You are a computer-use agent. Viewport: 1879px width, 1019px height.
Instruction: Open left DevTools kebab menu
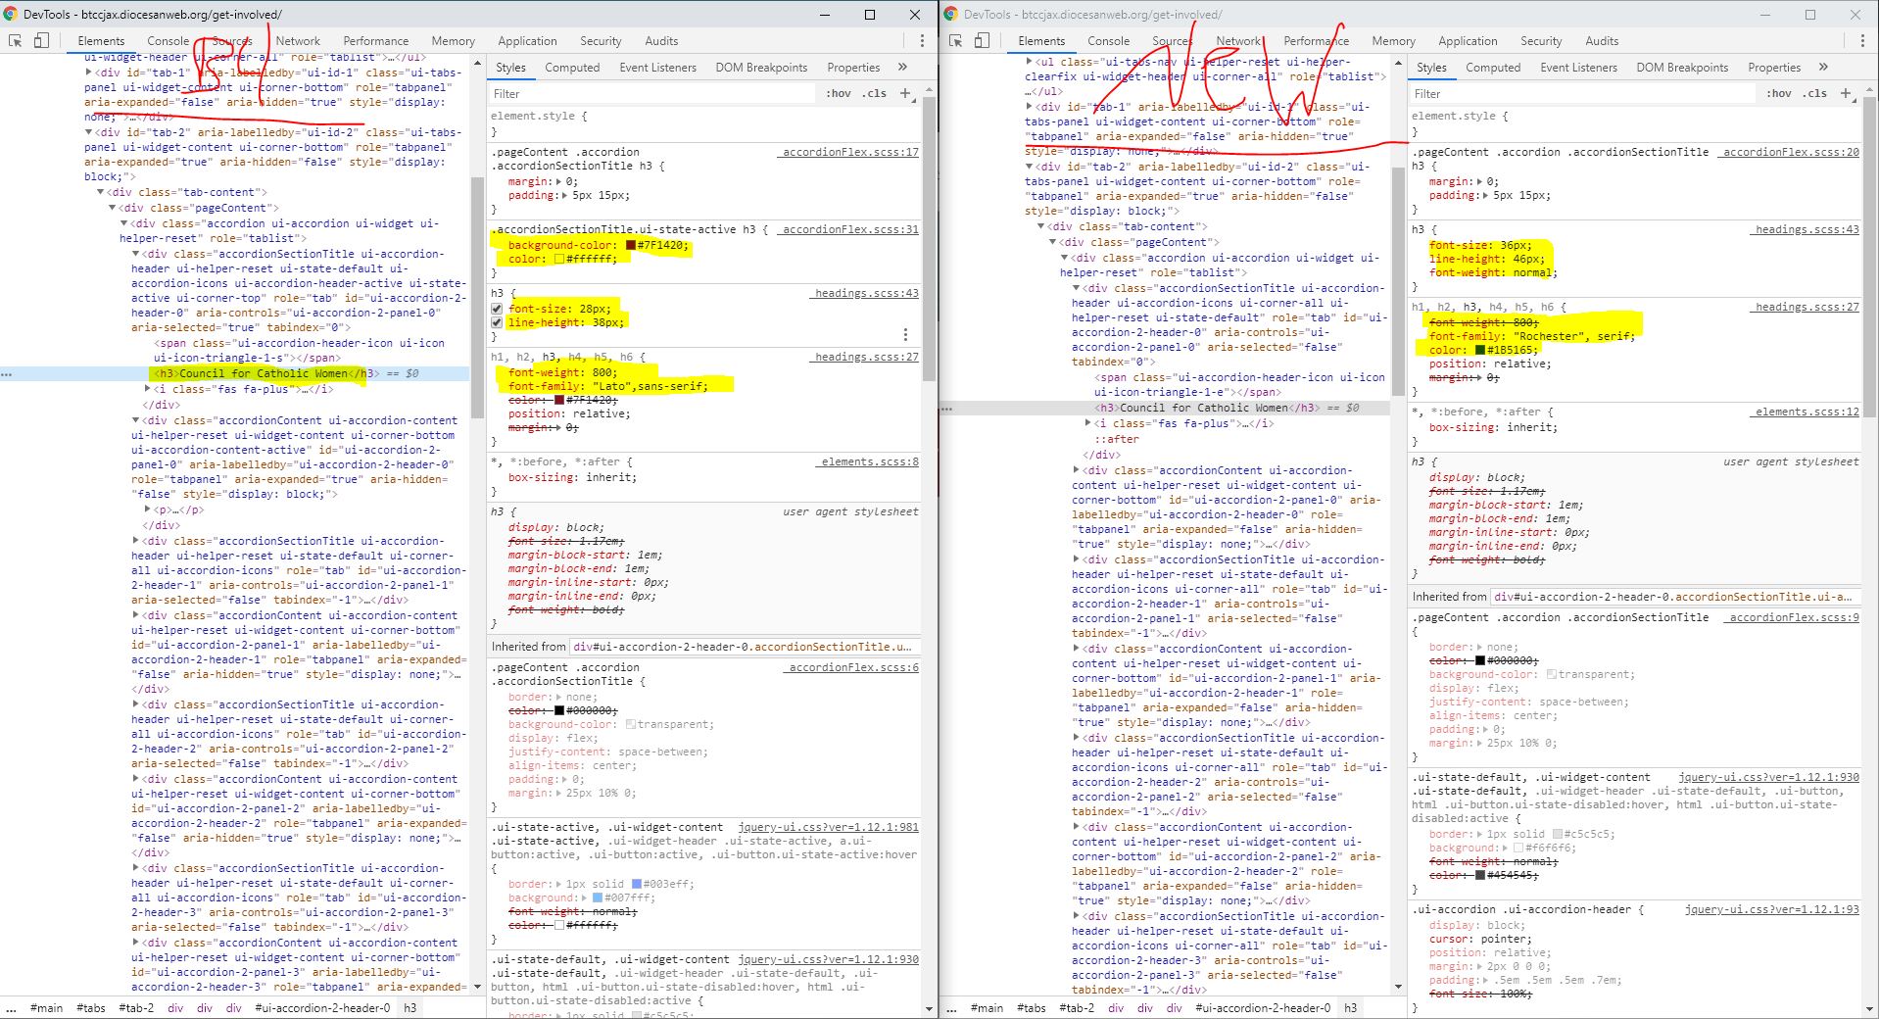click(921, 41)
